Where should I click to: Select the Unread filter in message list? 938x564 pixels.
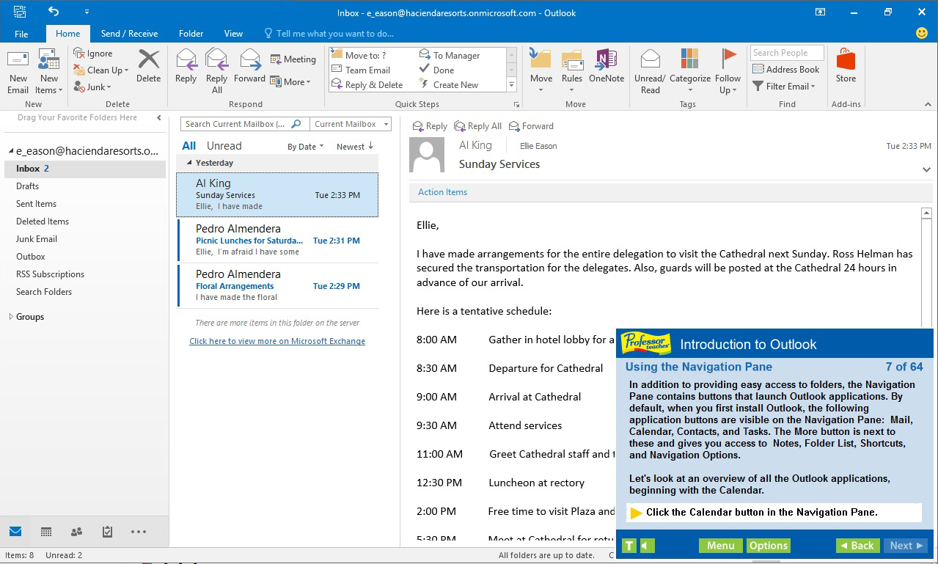point(224,145)
